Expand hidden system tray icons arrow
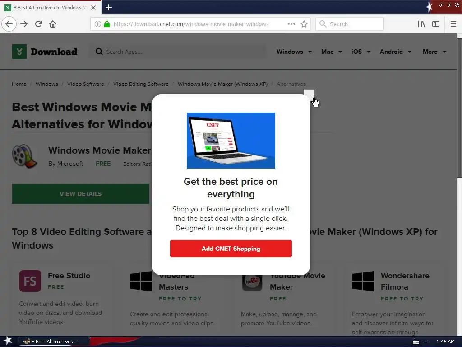The height and width of the screenshot is (347, 462). tap(426, 342)
